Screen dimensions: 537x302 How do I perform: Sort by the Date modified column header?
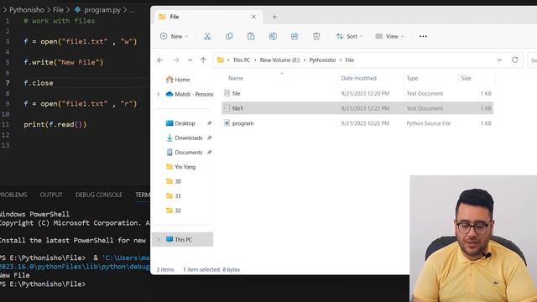click(x=358, y=78)
